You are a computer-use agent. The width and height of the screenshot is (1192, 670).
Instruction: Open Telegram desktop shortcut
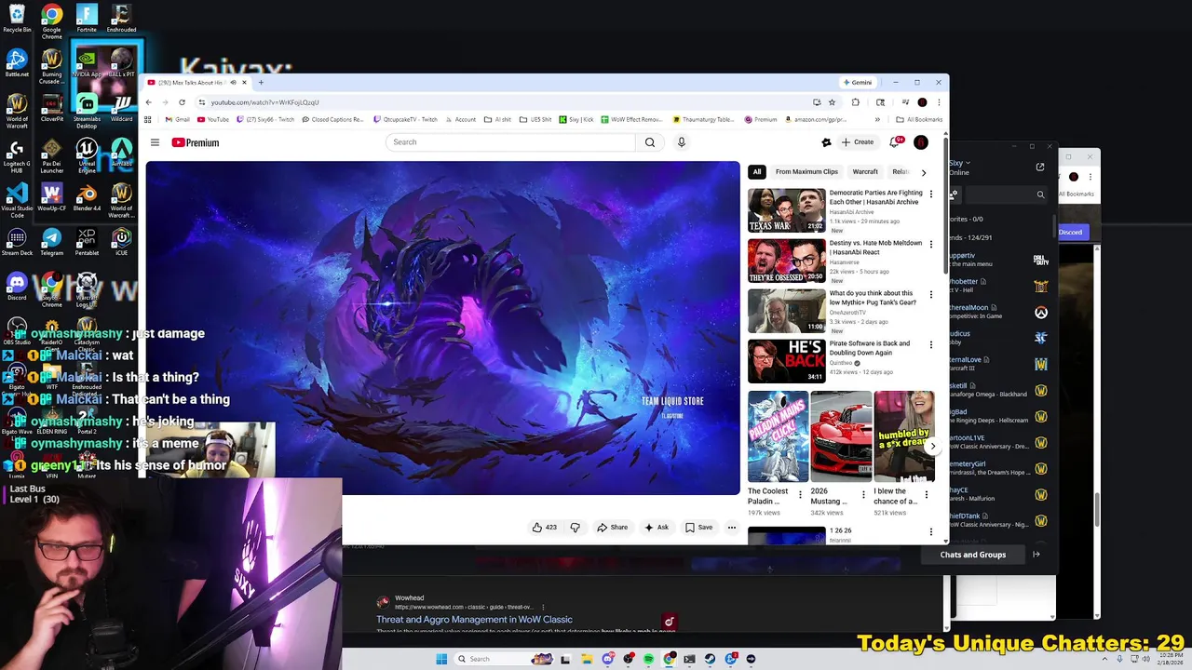51,243
